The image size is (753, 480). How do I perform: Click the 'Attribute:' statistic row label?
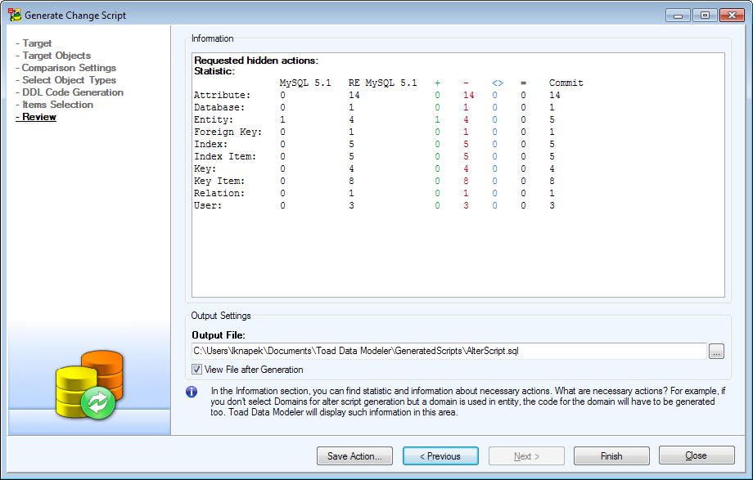tap(222, 95)
